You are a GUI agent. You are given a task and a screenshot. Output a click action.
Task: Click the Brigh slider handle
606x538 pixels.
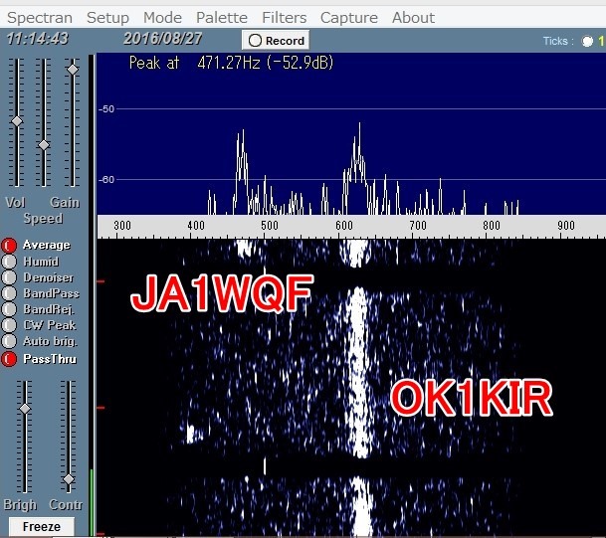point(25,409)
